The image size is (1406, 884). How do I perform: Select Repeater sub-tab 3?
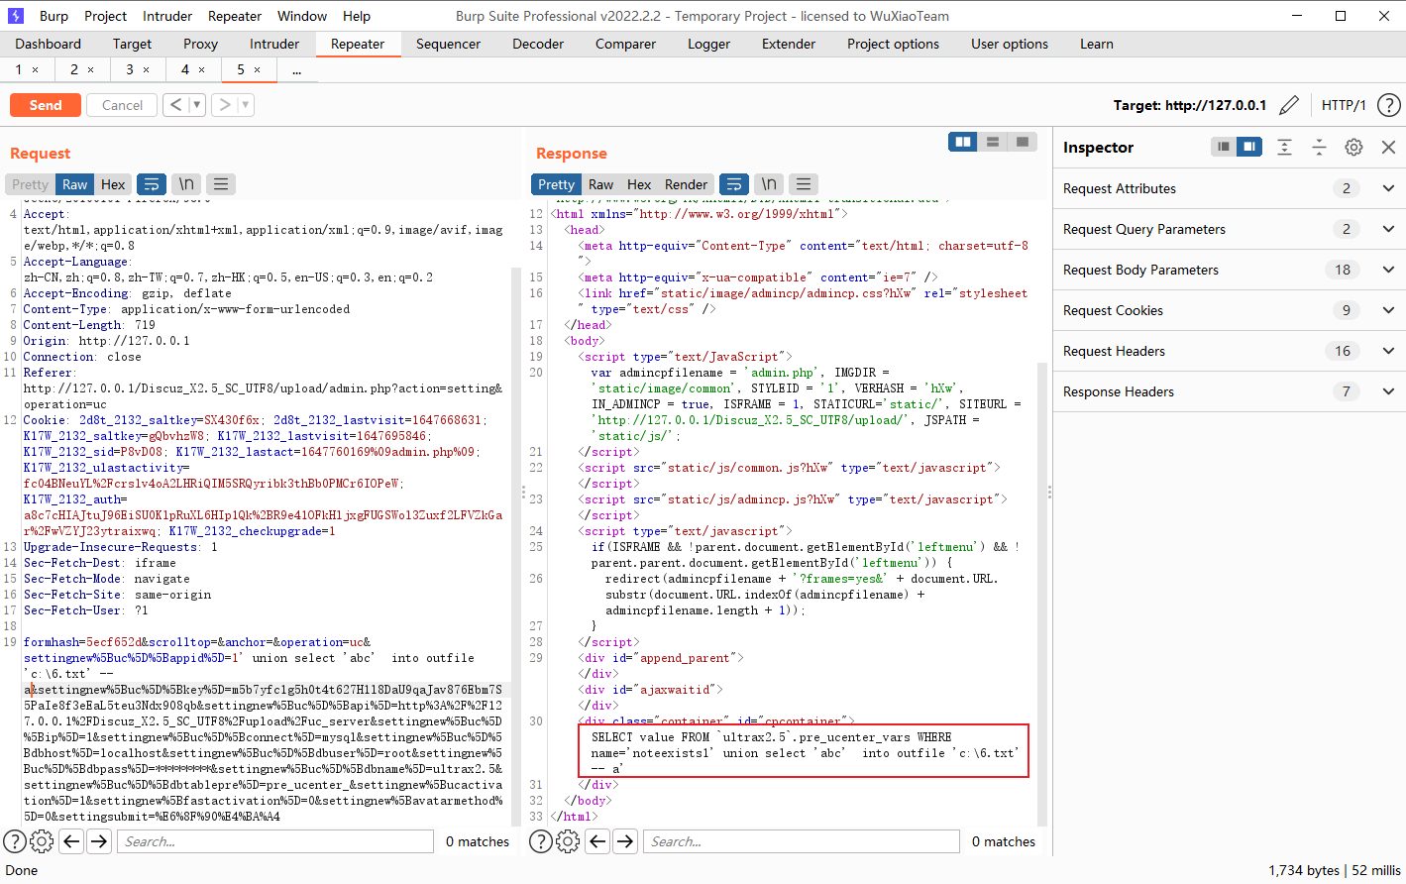[129, 69]
